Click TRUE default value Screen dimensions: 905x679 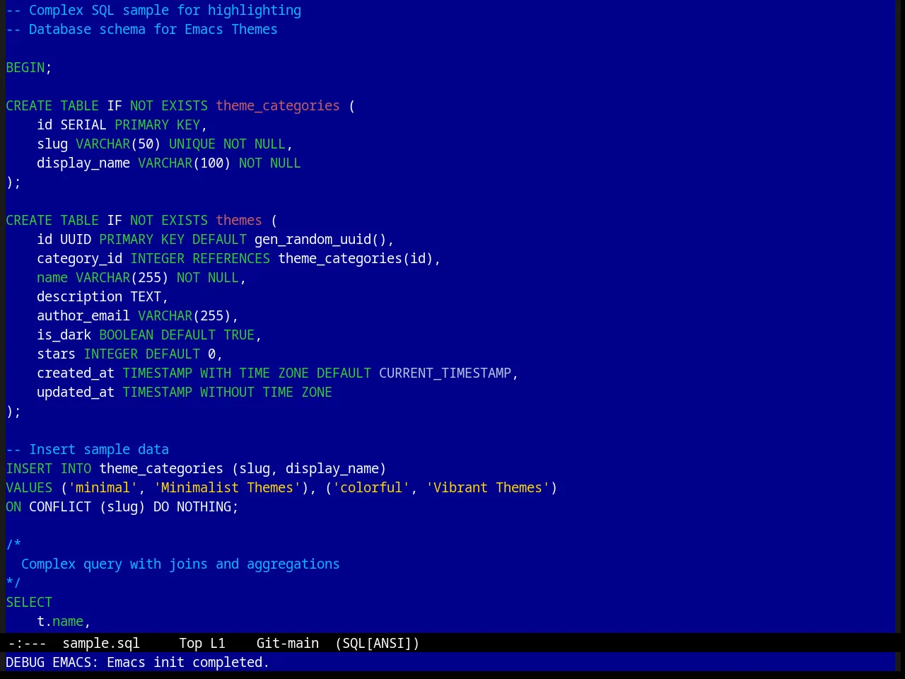pyautogui.click(x=239, y=335)
